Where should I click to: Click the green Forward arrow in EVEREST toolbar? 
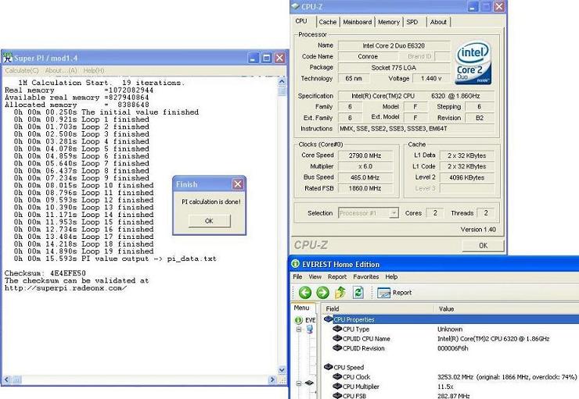click(322, 293)
